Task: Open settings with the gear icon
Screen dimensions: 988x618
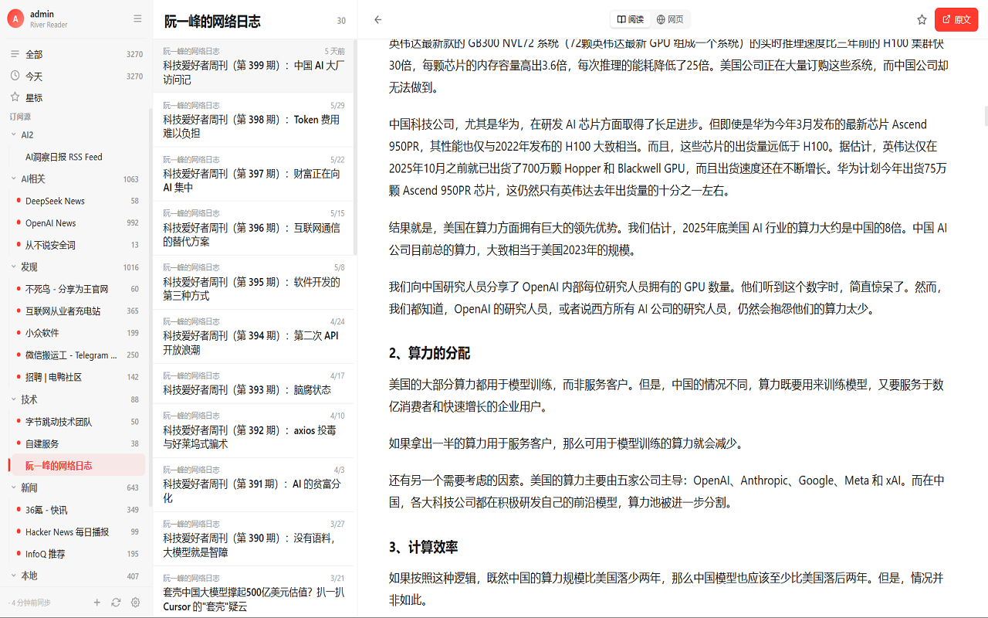Action: pyautogui.click(x=135, y=603)
